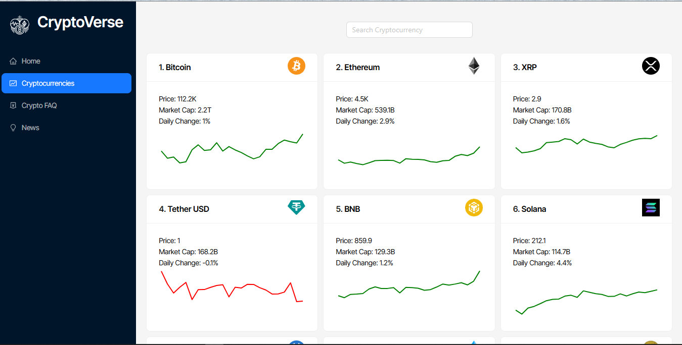This screenshot has width=682, height=345.
Task: Click the Crypto FAQ sidebar icon
Action: tap(13, 105)
